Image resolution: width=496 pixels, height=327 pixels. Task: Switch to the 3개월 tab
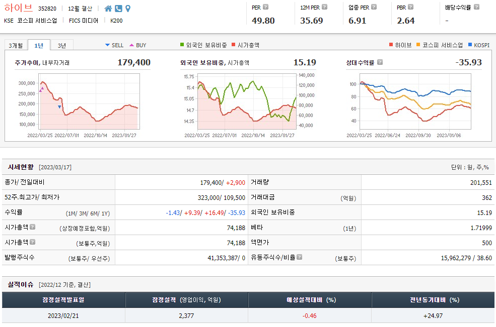(x=16, y=45)
